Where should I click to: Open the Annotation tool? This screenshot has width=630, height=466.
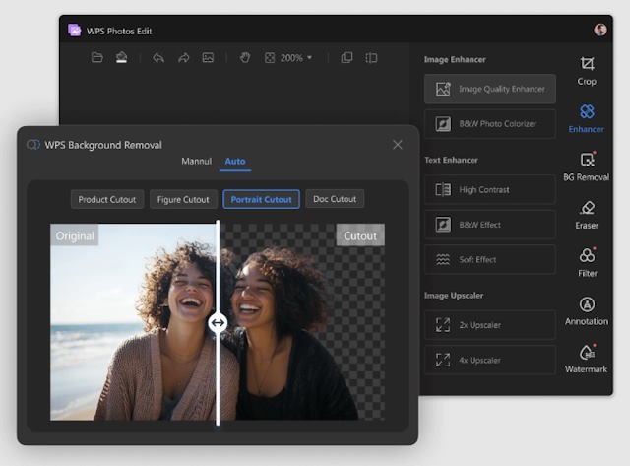pyautogui.click(x=587, y=309)
